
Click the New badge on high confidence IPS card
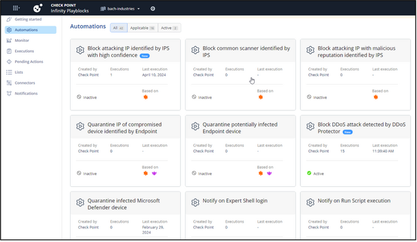(145, 56)
